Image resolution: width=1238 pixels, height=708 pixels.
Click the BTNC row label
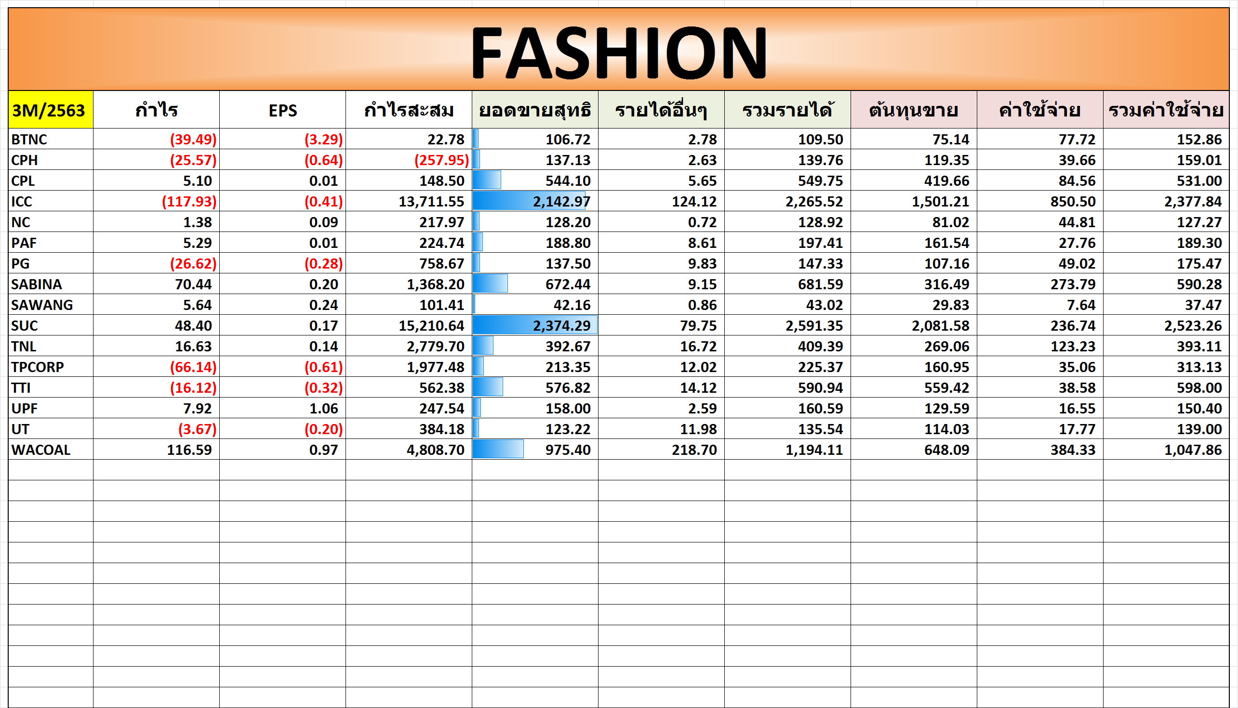pos(29,140)
